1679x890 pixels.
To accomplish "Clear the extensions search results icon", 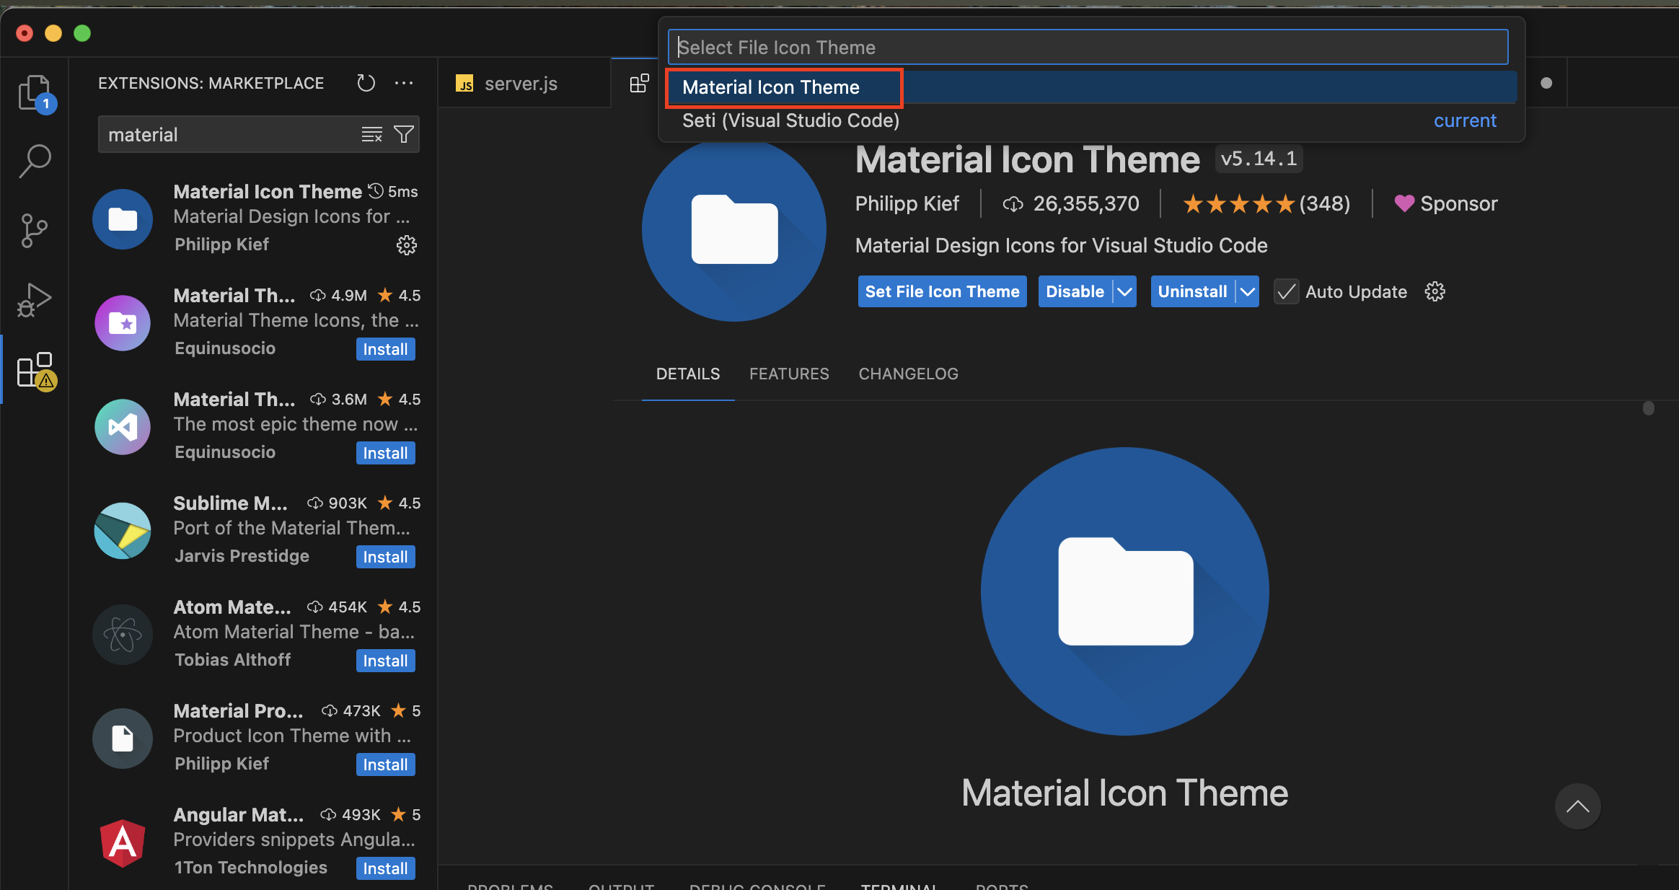I will pos(371,134).
